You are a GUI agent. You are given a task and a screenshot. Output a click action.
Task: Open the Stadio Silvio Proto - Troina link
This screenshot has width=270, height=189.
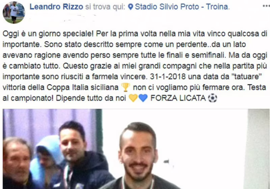pyautogui.click(x=182, y=7)
